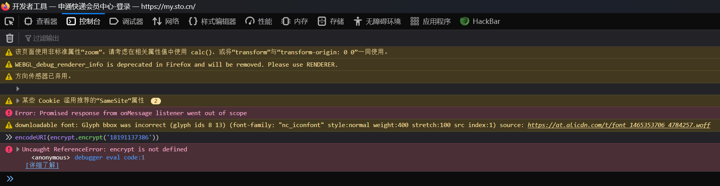Expand the SameSite cookie warning group
Viewport: 720px width, 186px height.
18,101
